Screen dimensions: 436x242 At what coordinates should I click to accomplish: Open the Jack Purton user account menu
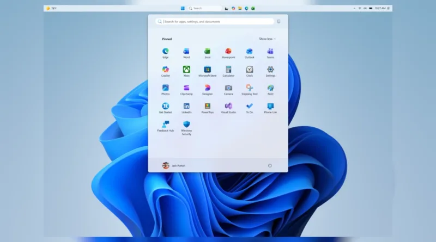174,165
